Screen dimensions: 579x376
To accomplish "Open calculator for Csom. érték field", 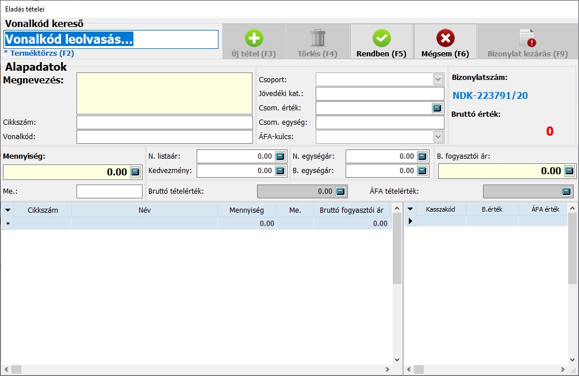I will pos(437,108).
